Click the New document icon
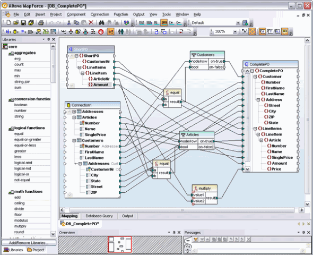This screenshot has width=313, height=255. click(x=8, y=22)
